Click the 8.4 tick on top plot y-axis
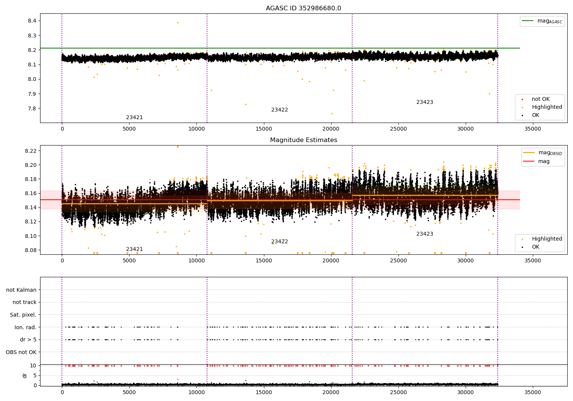Viewport: 573px width, 401px height. click(32, 21)
